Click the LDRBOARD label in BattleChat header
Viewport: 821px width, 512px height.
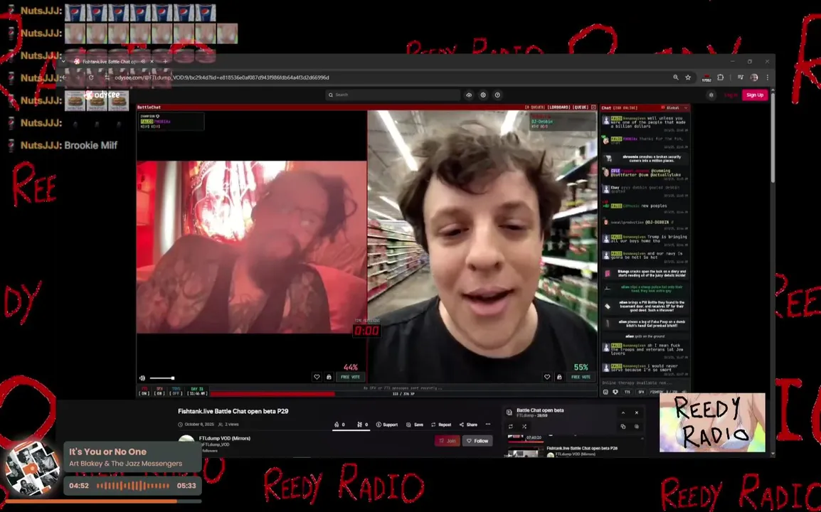coord(560,107)
